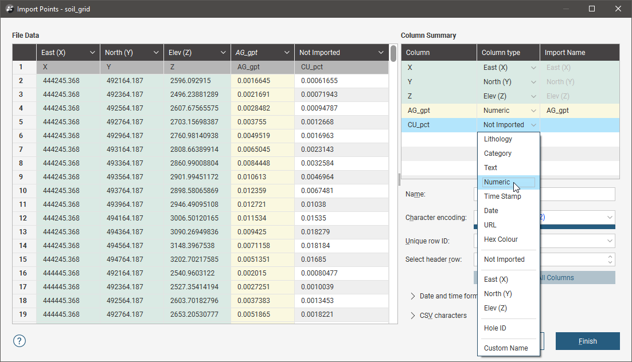
Task: Open the AG_gpt file data header dropdown
Action: coord(286,53)
